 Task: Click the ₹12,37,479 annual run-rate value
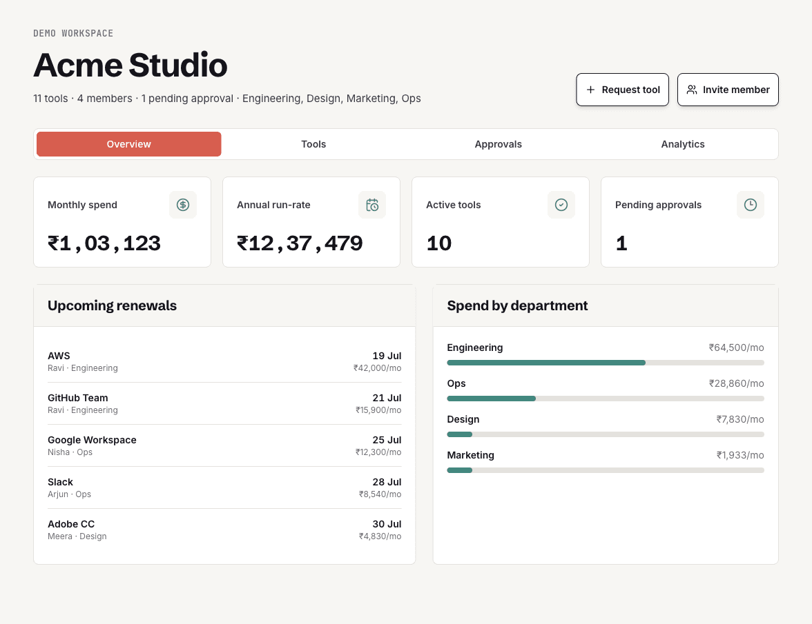pos(300,243)
